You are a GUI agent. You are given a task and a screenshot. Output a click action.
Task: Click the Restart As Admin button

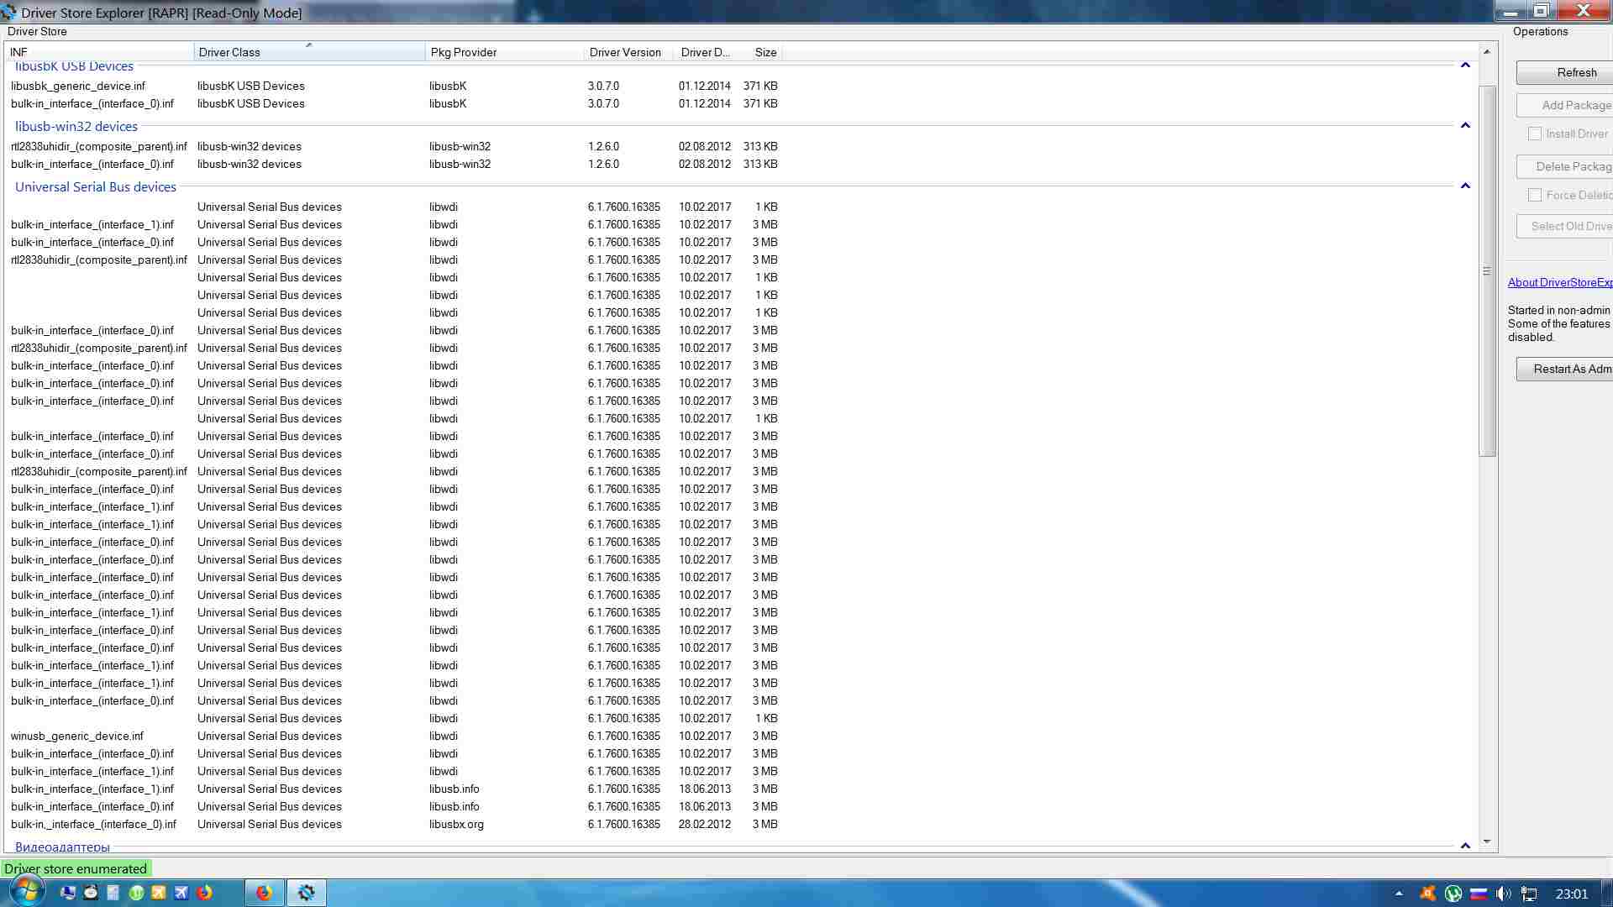pos(1564,369)
